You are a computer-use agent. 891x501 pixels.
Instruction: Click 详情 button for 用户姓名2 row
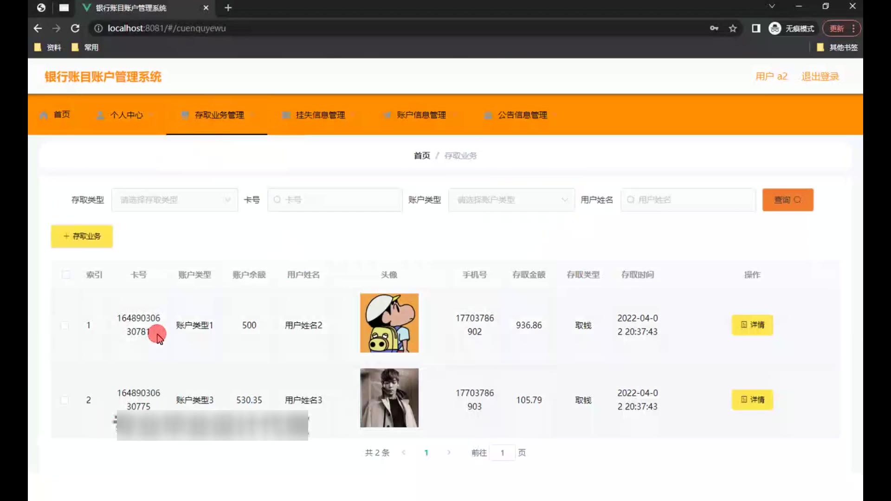pyautogui.click(x=752, y=325)
